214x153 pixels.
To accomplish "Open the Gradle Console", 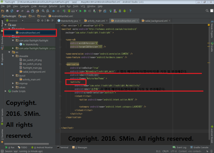I will (x=199, y=148).
